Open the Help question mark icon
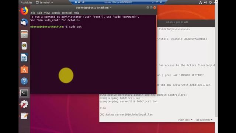This screenshot has width=236, height=133. (24, 81)
